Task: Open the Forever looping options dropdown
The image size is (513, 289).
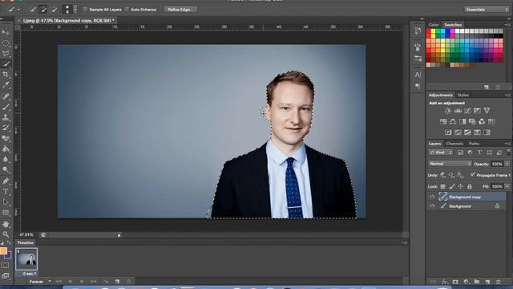Action: pyautogui.click(x=40, y=282)
